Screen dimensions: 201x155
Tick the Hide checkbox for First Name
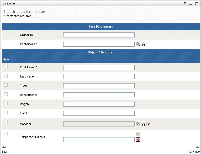pos(6,67)
